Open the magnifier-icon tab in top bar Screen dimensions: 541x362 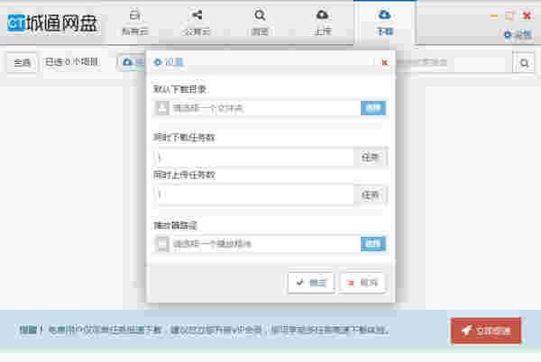(260, 23)
